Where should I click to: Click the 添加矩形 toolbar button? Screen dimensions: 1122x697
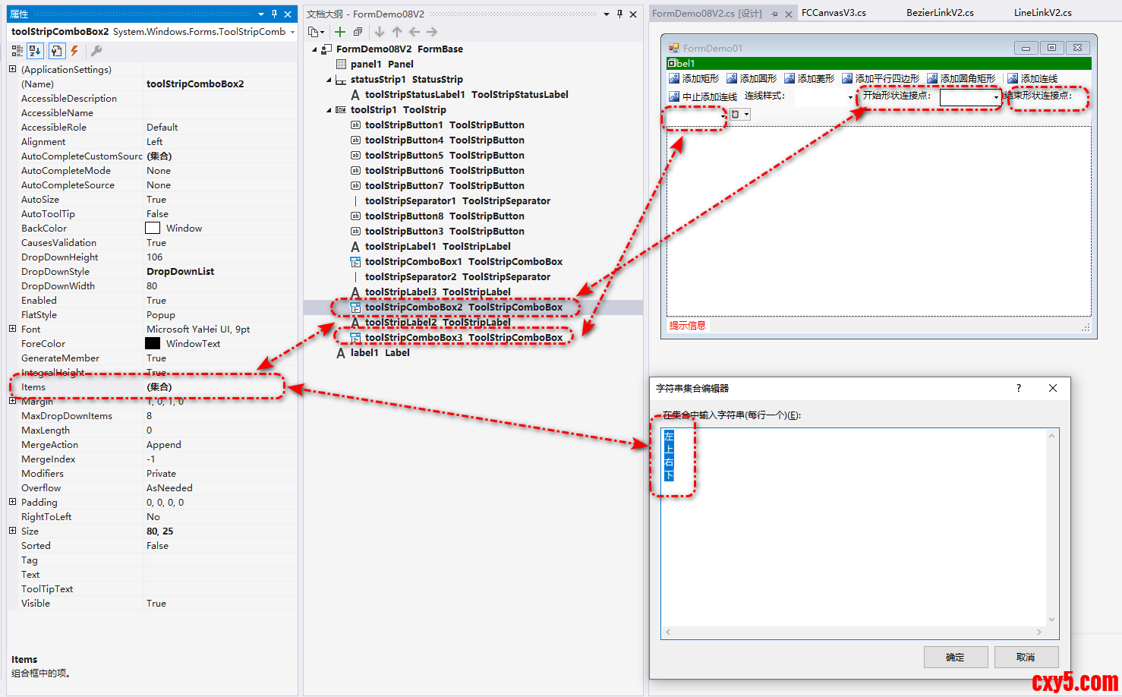[693, 78]
